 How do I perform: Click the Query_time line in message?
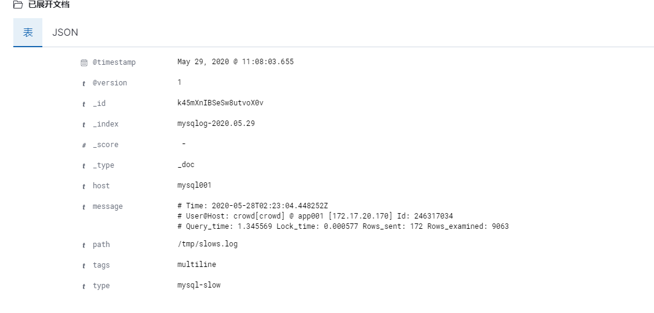pyautogui.click(x=343, y=226)
